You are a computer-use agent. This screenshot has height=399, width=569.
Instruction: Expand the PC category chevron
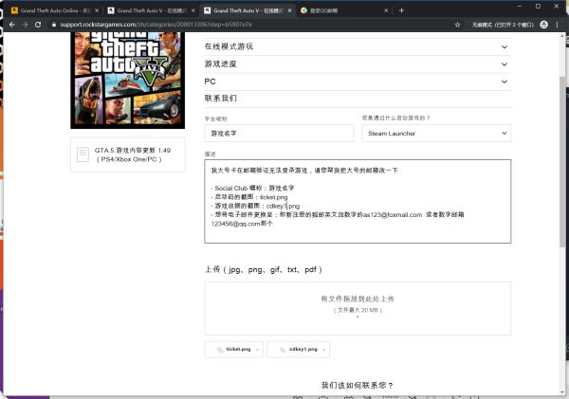pyautogui.click(x=505, y=82)
